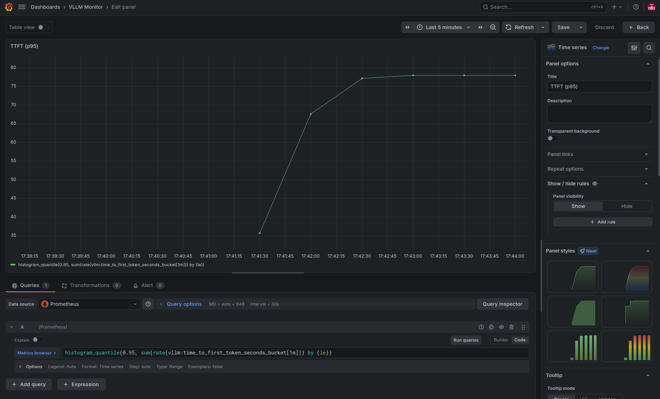The width and height of the screenshot is (660, 399).
Task: Click the Run queries button
Action: [466, 340]
